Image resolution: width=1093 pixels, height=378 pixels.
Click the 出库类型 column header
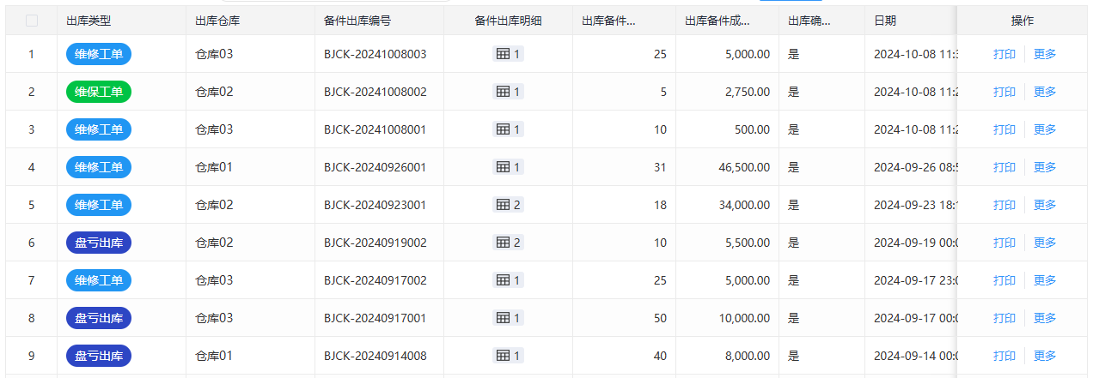(x=89, y=21)
